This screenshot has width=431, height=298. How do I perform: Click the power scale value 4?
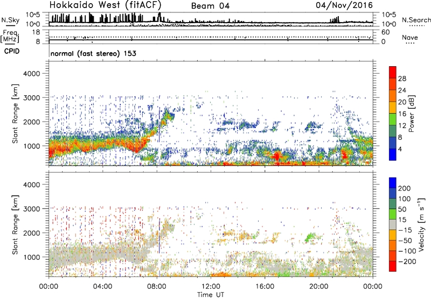click(x=400, y=149)
